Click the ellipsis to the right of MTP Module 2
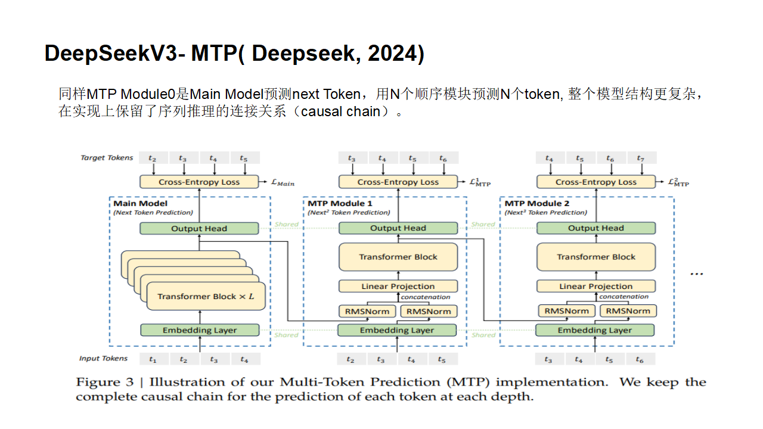Image resolution: width=763 pixels, height=429 pixels. pos(697,274)
